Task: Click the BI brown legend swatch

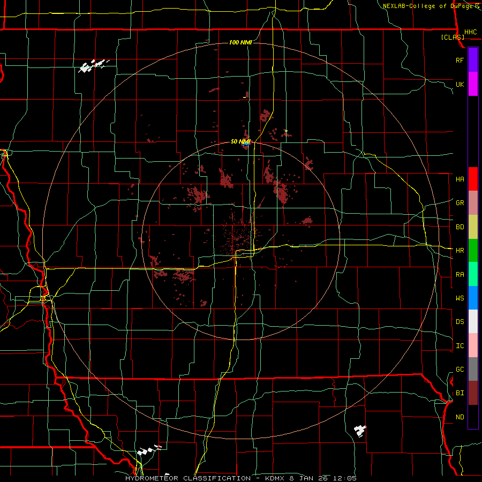Action: point(473,393)
